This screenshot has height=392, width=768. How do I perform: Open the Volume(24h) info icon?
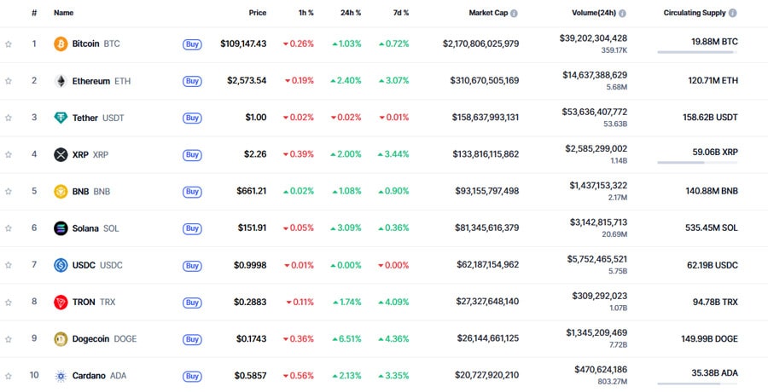[x=622, y=14]
